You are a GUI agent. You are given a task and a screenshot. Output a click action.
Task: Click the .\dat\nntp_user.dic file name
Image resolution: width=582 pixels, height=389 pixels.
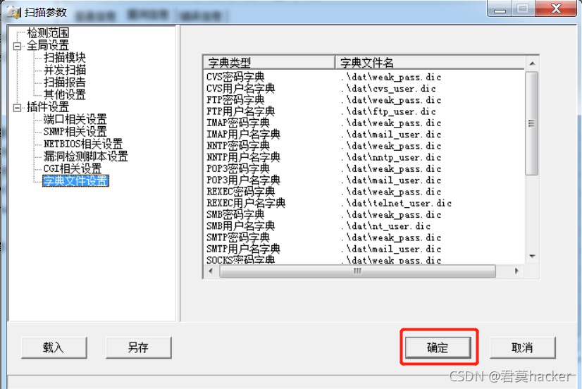point(391,157)
